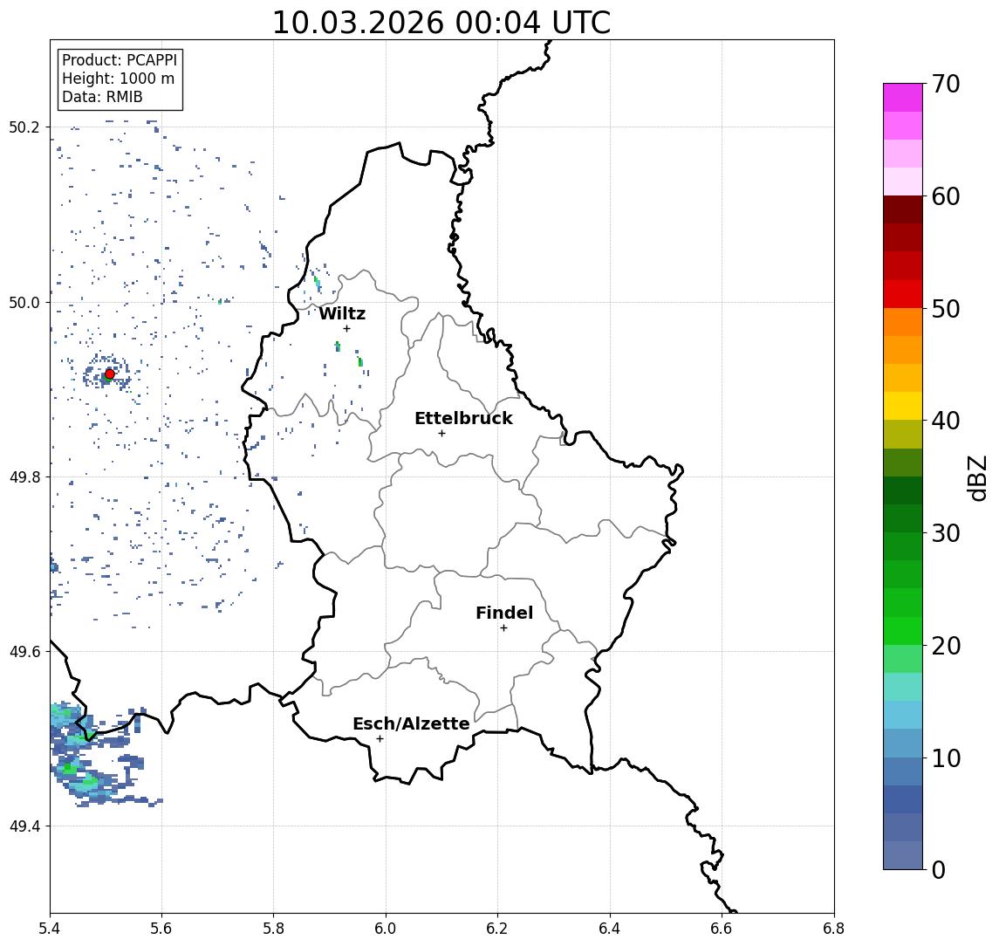Click the colorbar tick label 10
Image resolution: width=999 pixels, height=946 pixels.
[x=946, y=757]
